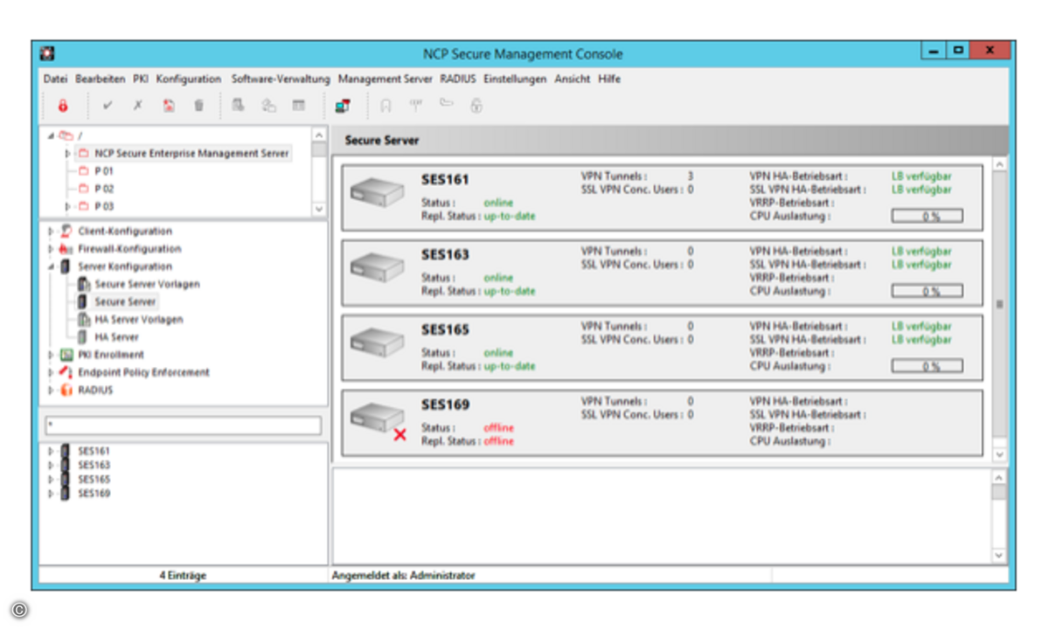This screenshot has width=1049, height=629.
Task: Click '4 Einträge' in the status bar
Action: point(183,576)
